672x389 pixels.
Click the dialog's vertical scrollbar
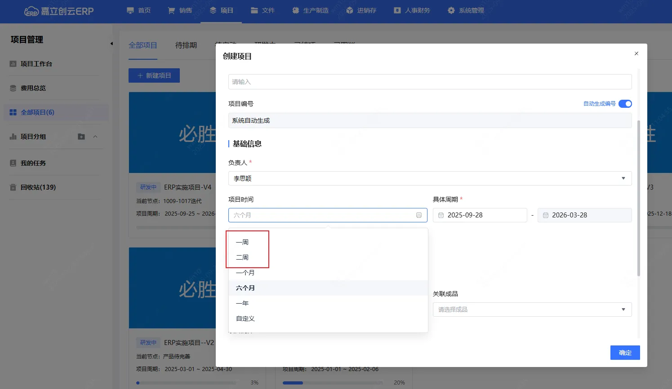click(x=638, y=198)
